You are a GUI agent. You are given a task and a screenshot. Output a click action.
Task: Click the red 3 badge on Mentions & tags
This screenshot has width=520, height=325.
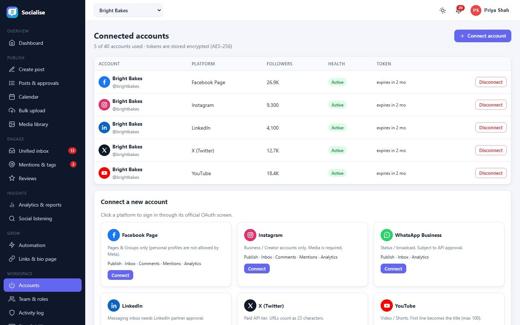(73, 164)
